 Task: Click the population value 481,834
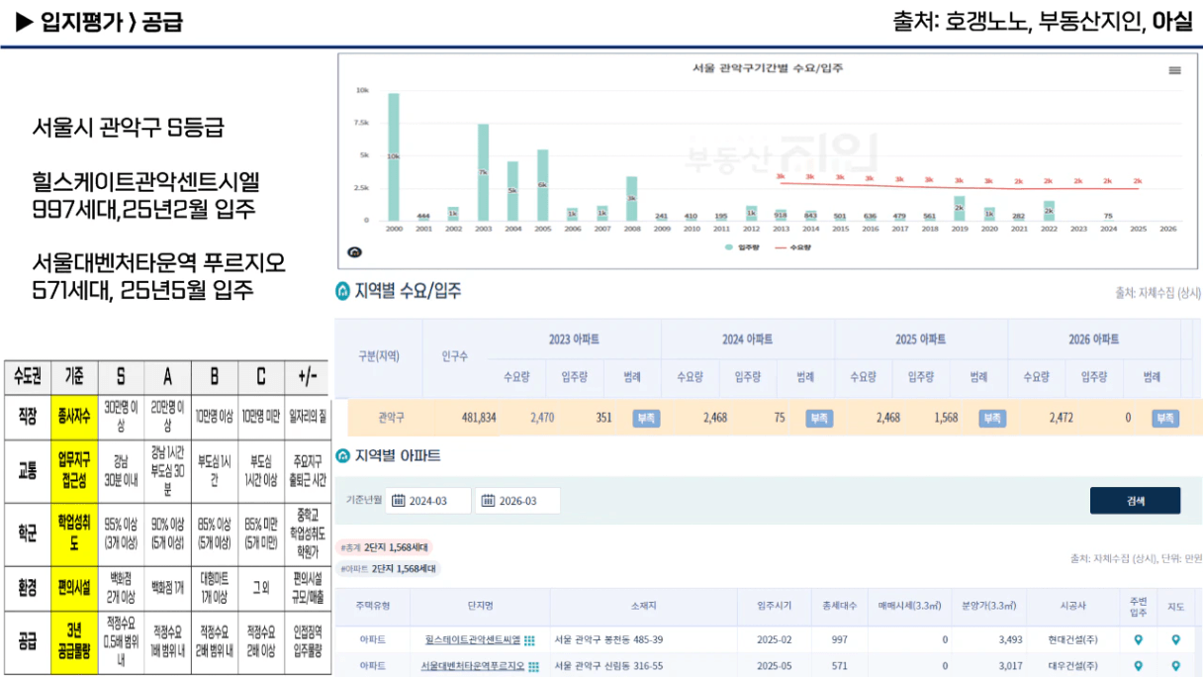479,418
